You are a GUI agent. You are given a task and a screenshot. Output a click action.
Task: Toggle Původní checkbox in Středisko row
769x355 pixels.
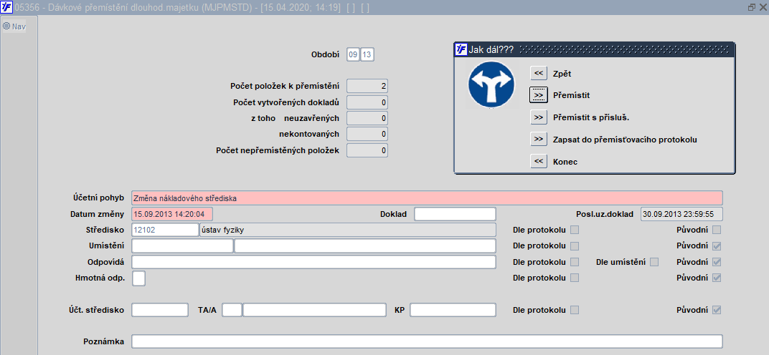pos(717,230)
